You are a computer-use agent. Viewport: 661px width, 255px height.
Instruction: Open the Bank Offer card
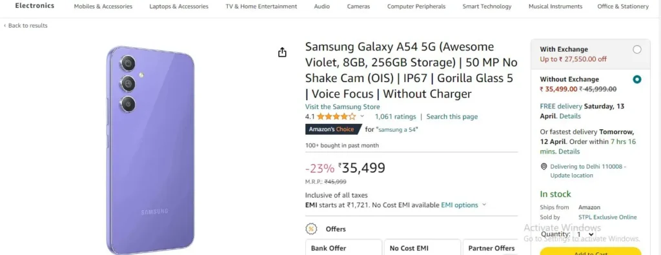click(343, 247)
